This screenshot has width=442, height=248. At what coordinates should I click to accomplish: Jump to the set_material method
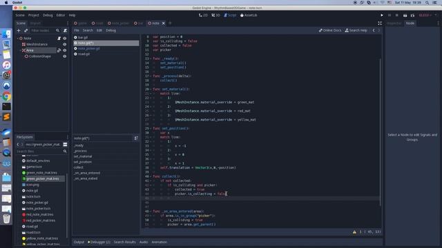point(83,156)
